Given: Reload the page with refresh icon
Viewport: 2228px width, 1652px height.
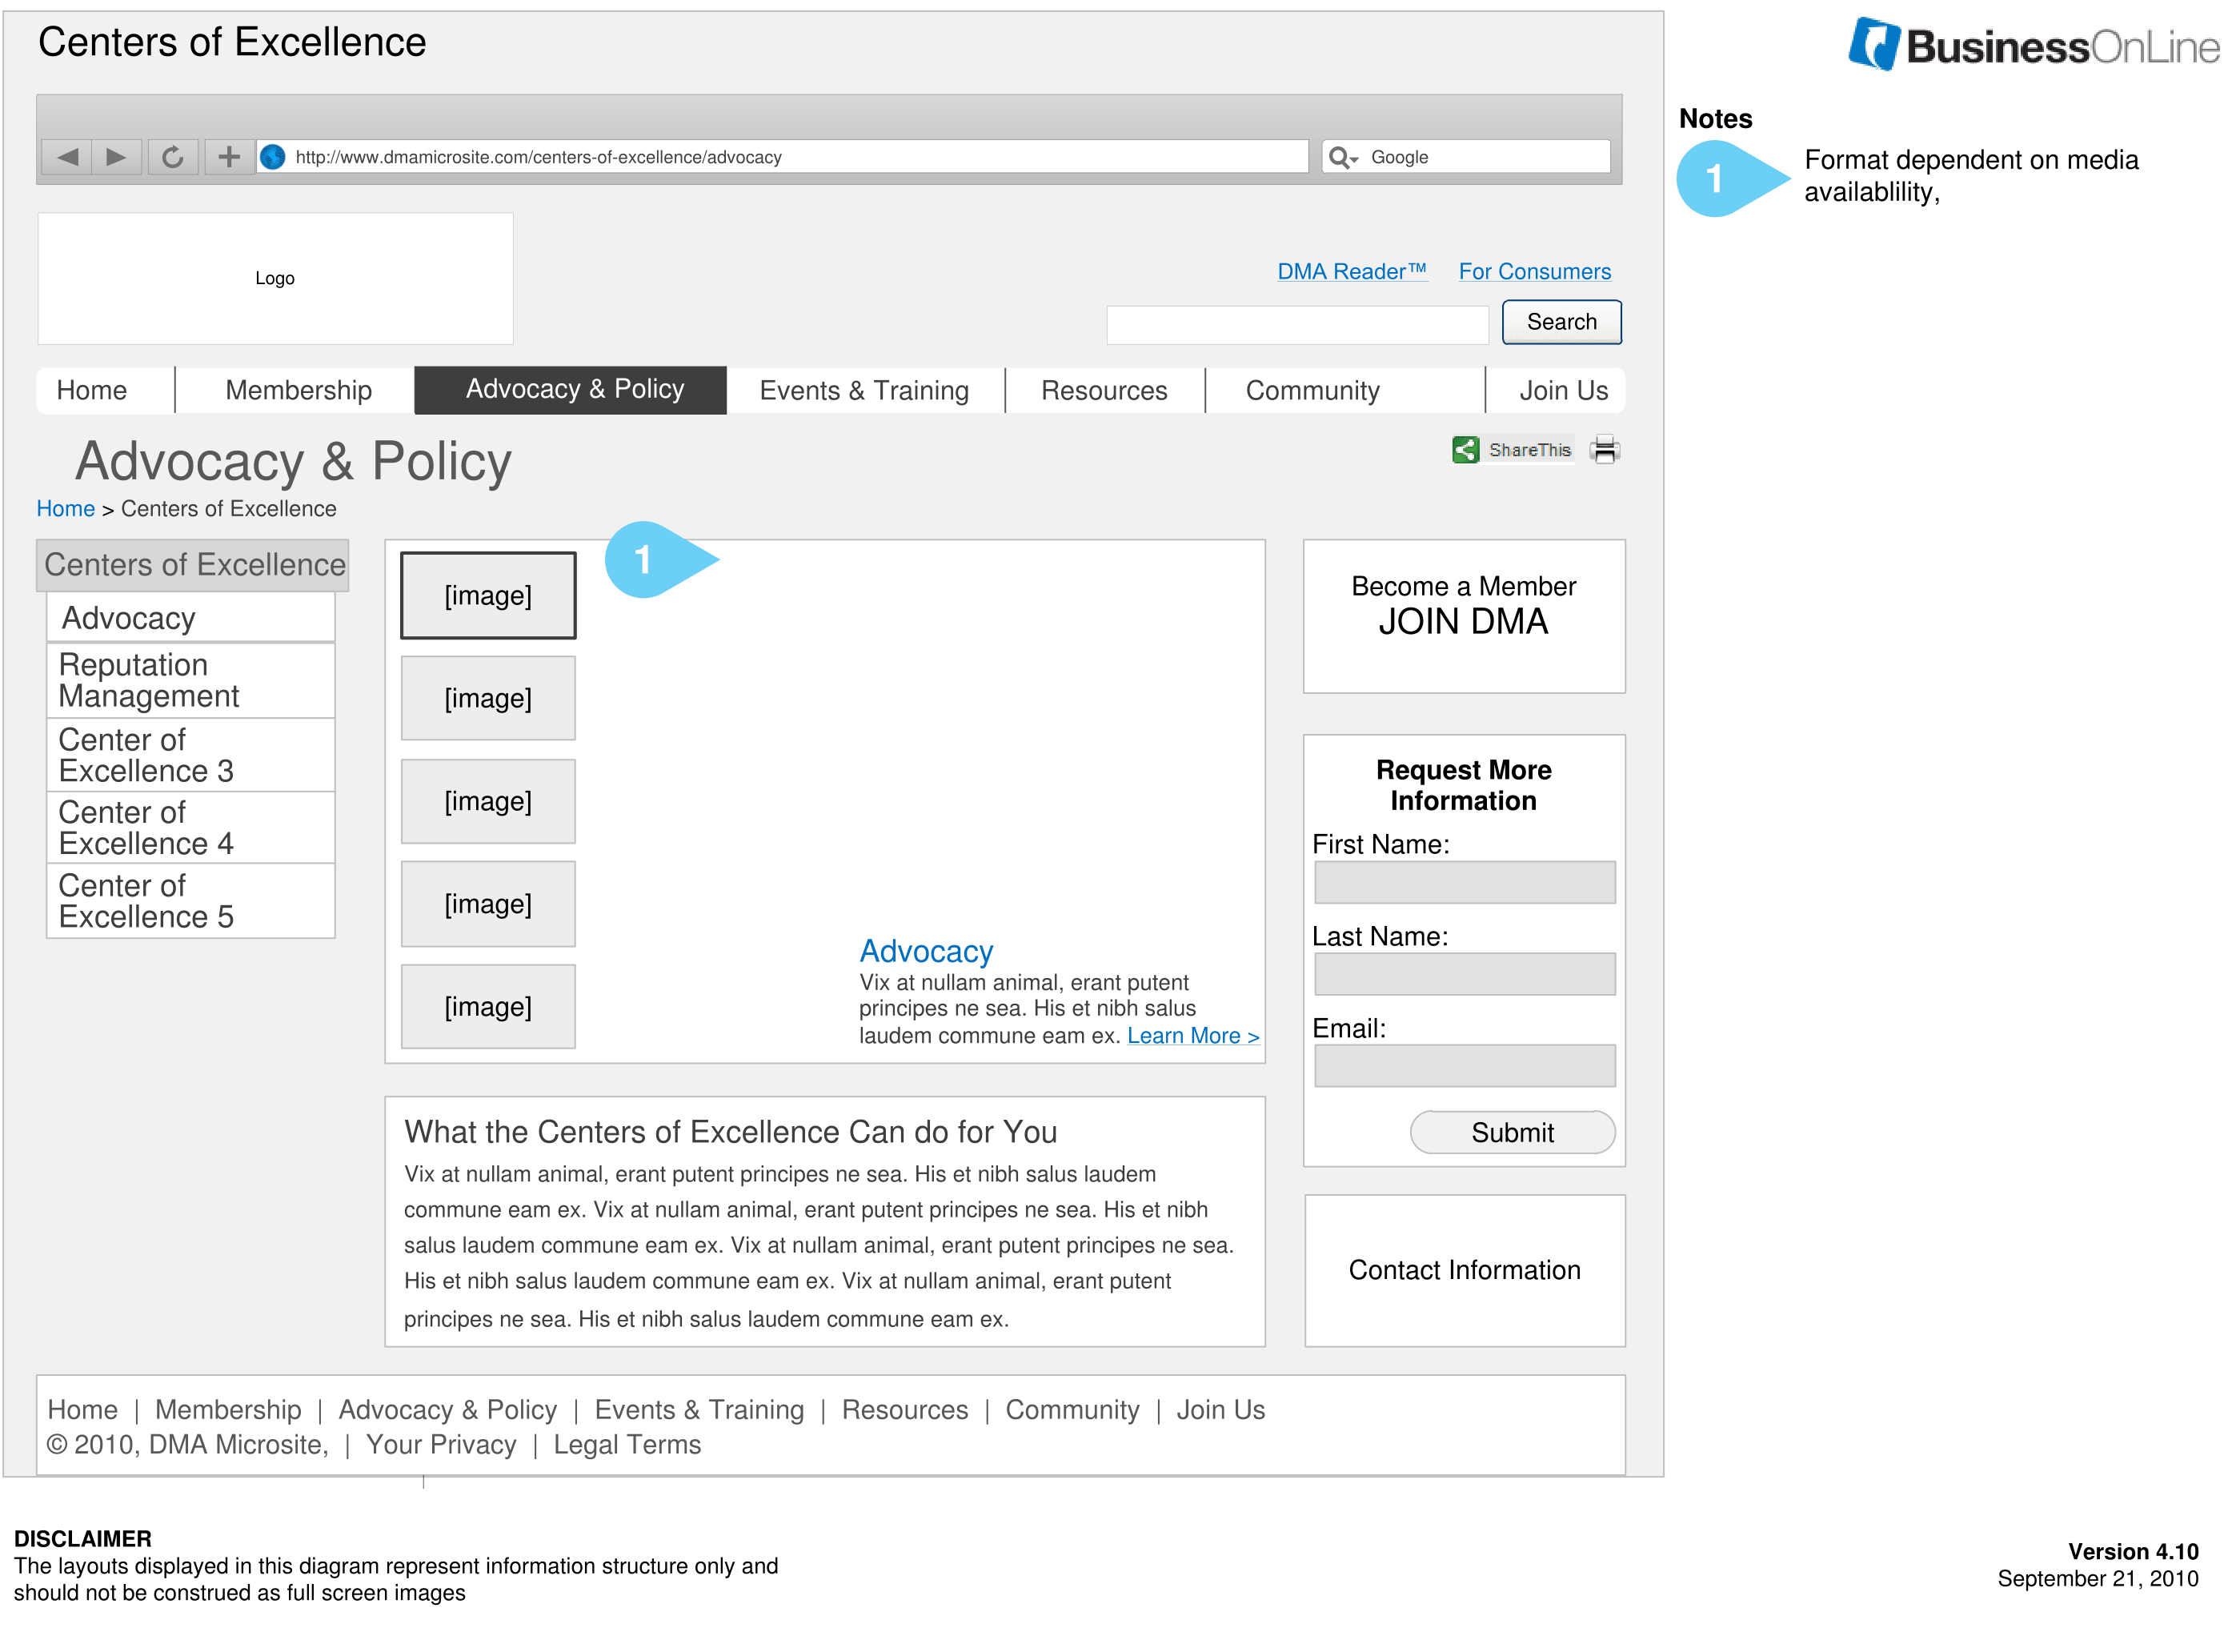Looking at the screenshot, I should pos(173,157).
